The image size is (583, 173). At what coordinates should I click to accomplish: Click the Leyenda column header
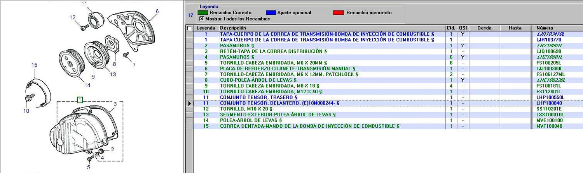coord(206,28)
